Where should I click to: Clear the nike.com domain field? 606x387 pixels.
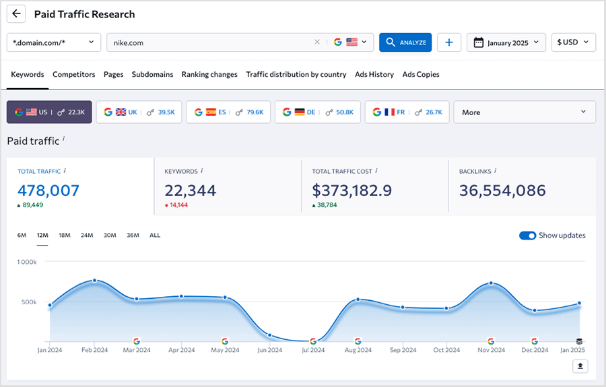[317, 42]
